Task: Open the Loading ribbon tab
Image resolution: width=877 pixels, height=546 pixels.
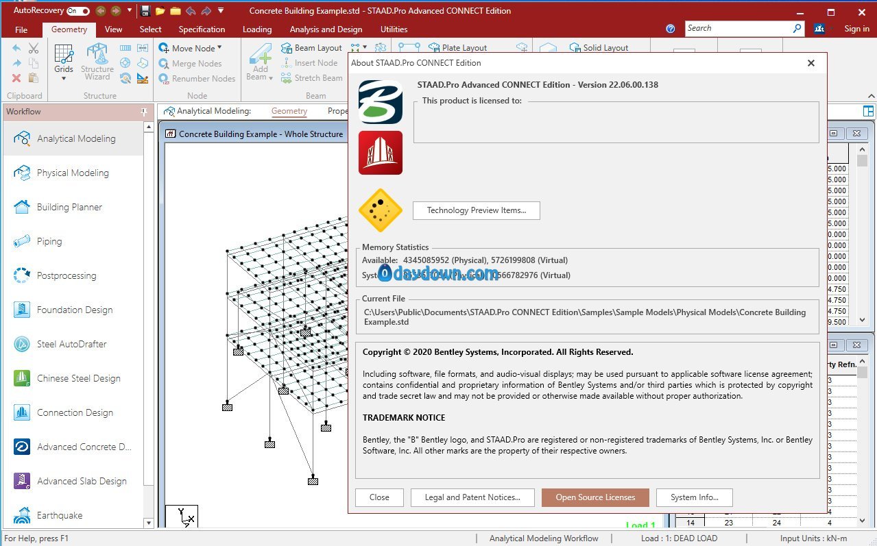Action: [x=257, y=29]
